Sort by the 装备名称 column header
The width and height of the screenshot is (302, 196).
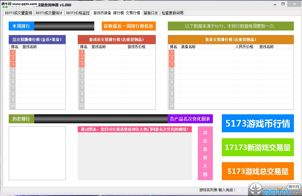[207, 47]
